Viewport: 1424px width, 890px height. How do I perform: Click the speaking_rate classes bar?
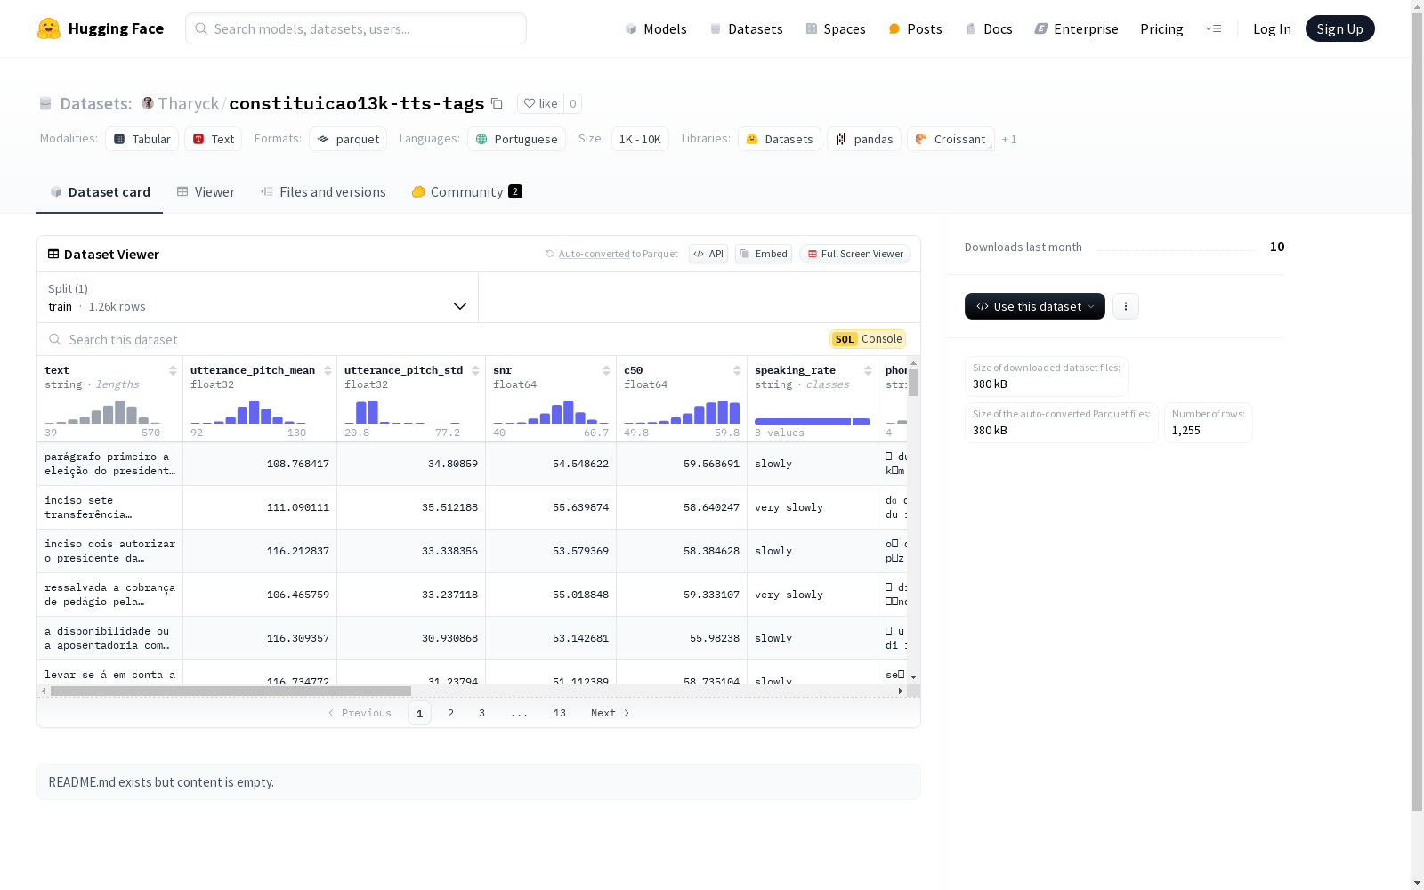[813, 422]
